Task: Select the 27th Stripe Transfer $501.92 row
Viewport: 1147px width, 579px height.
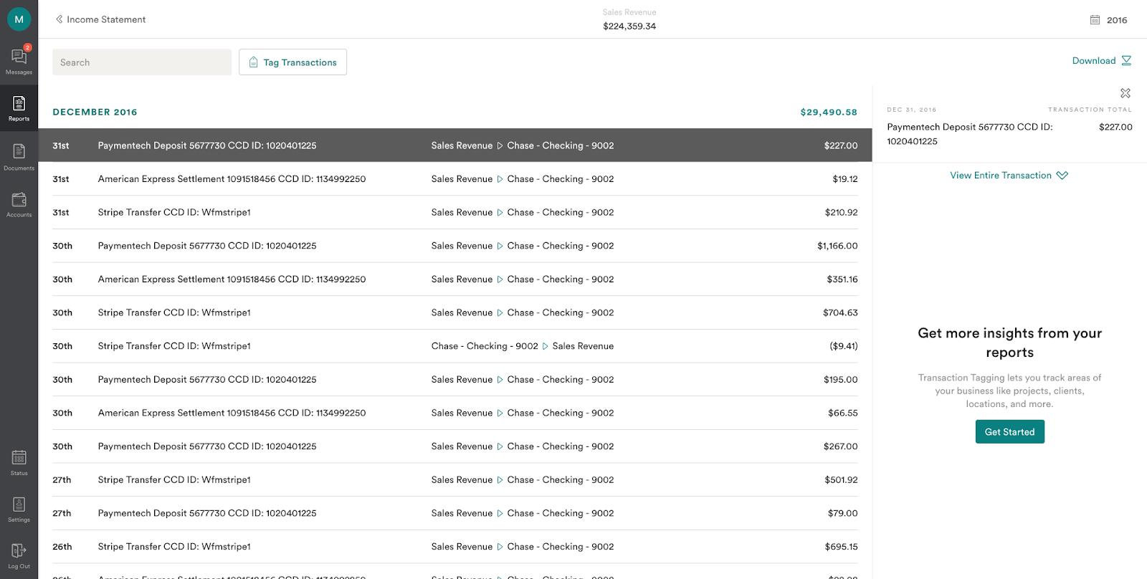Action: click(x=454, y=480)
